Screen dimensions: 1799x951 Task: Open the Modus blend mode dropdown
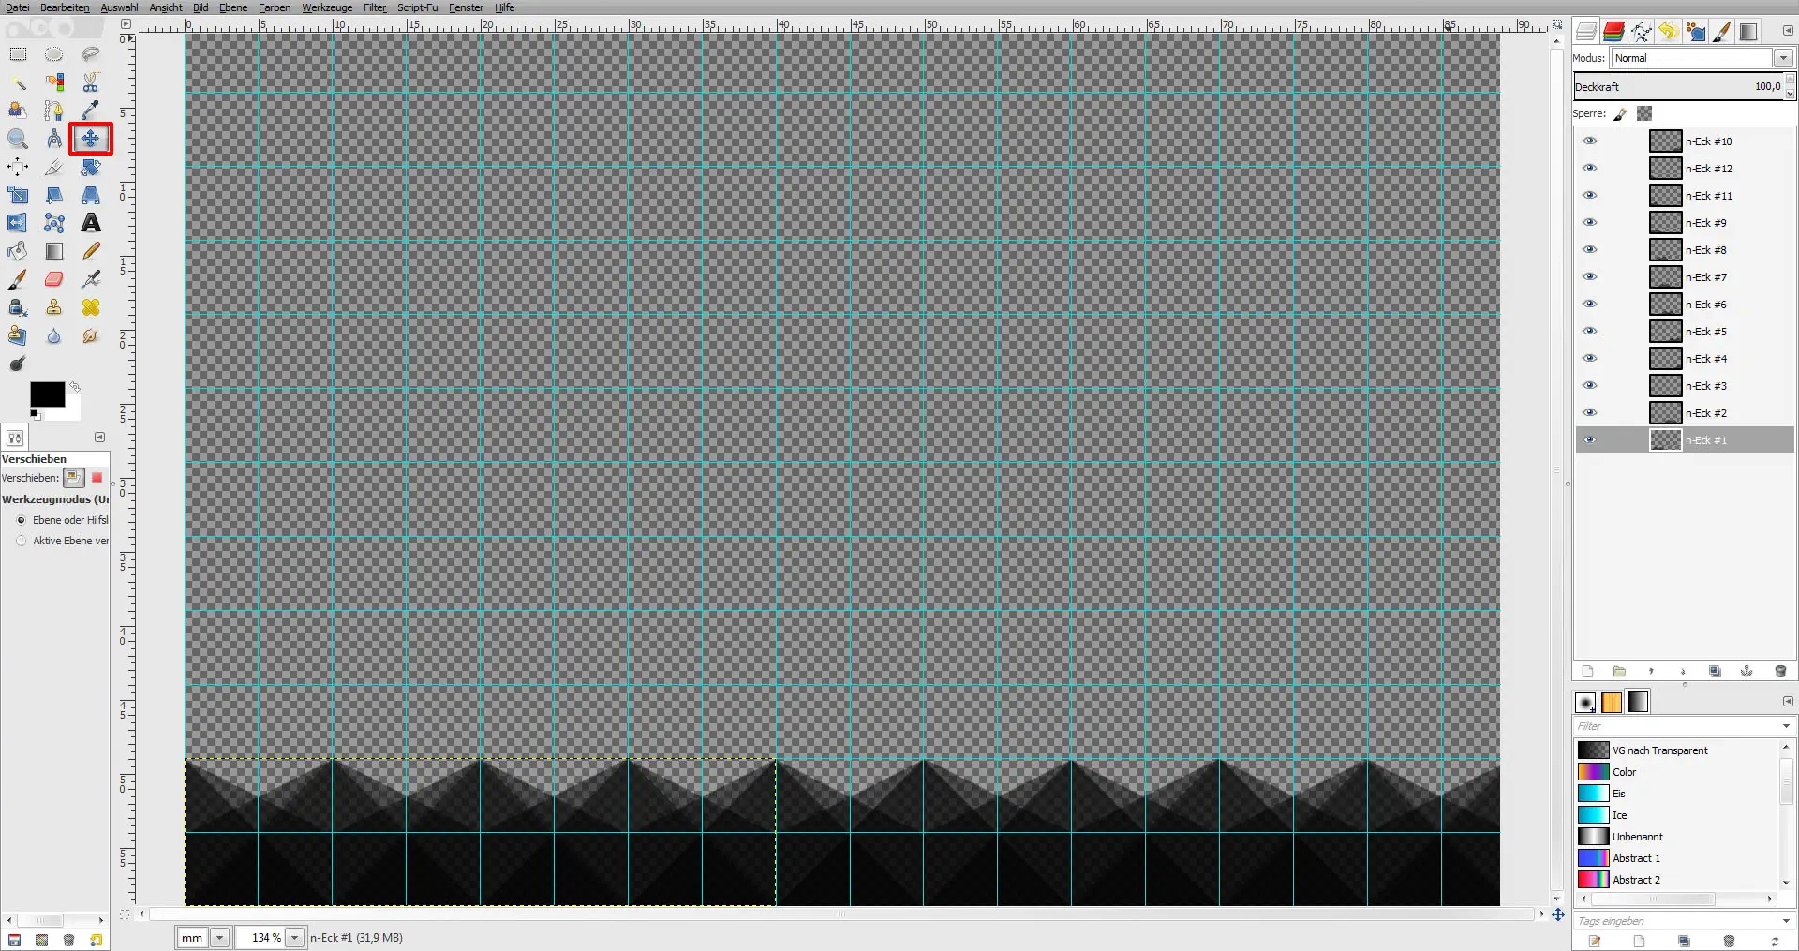[x=1783, y=58]
